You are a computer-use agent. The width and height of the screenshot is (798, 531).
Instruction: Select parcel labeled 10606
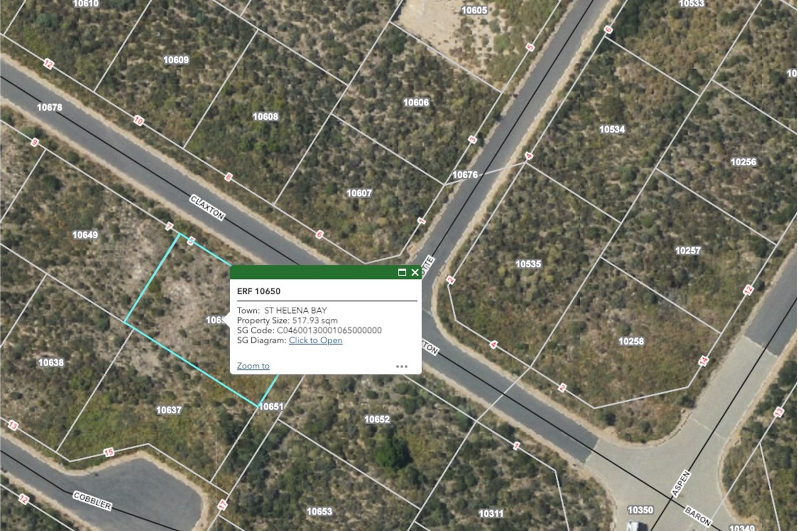[416, 102]
